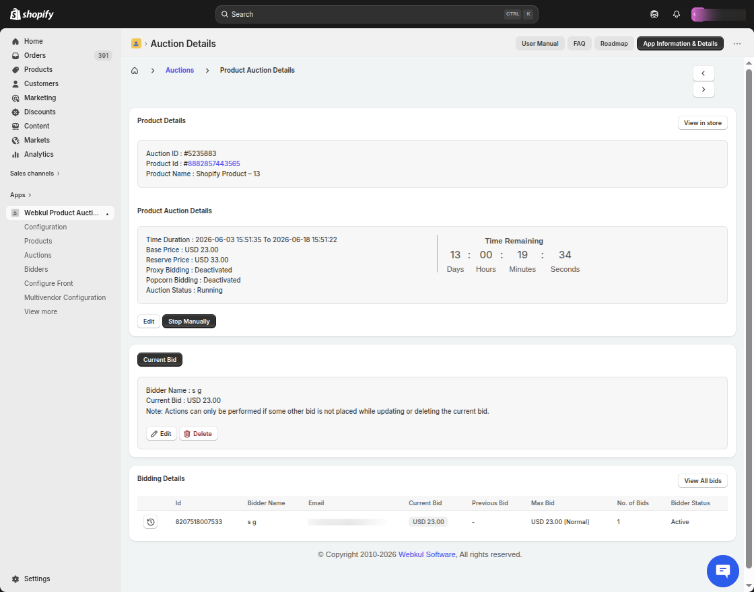This screenshot has width=754, height=592.
Task: Click View in store button
Action: [x=703, y=123]
